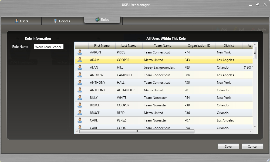Click the user icon beside Billy White
Image resolution: width=270 pixels, height=162 pixels.
click(x=80, y=98)
